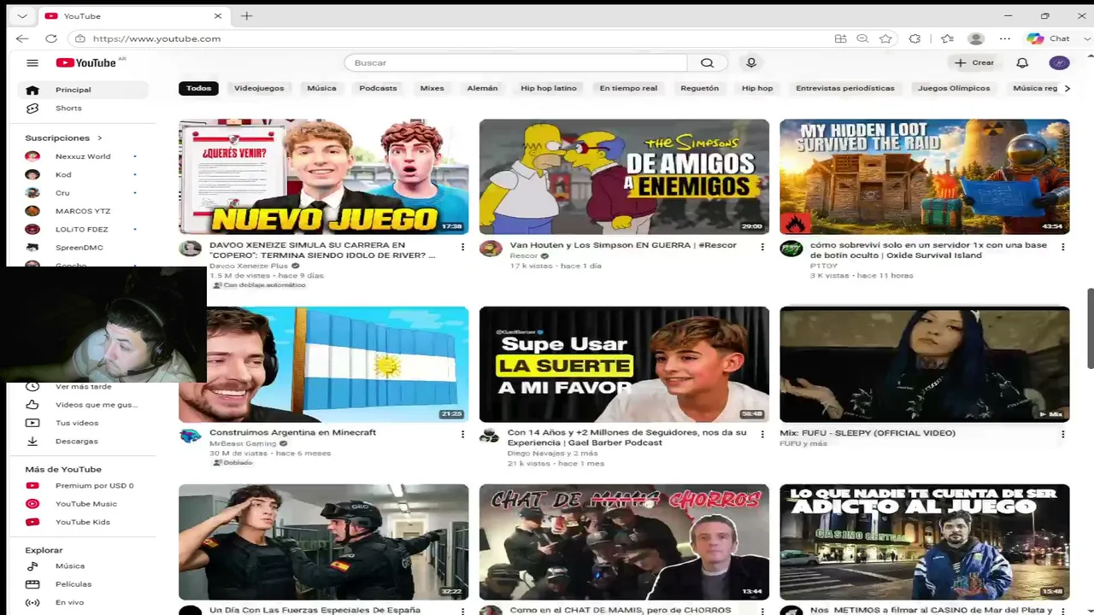Filter by the Hip hop latino chip
The height and width of the screenshot is (615, 1094).
[x=549, y=88]
